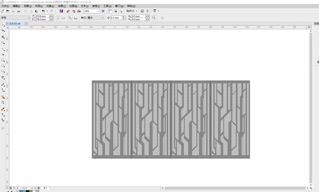319x192 pixels.
Task: Apply layout to current page only
Action: tap(76, 18)
